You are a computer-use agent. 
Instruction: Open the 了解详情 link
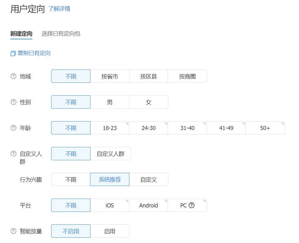click(x=59, y=9)
